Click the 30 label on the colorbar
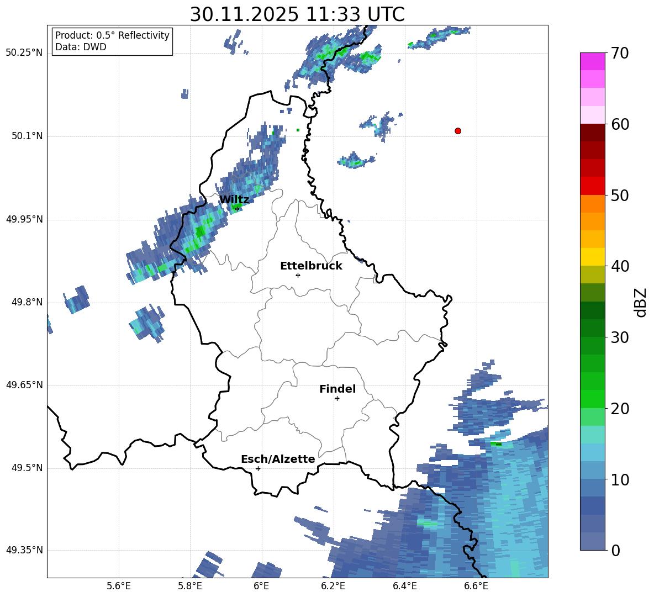This screenshot has height=597, width=654. (620, 337)
